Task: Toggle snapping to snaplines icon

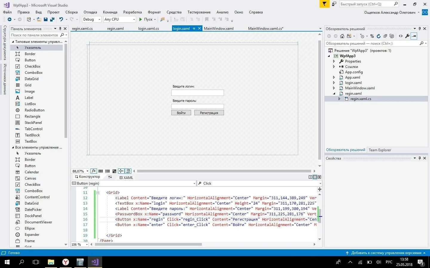Action: [121, 171]
